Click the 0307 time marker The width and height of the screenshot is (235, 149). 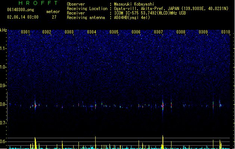(158, 32)
